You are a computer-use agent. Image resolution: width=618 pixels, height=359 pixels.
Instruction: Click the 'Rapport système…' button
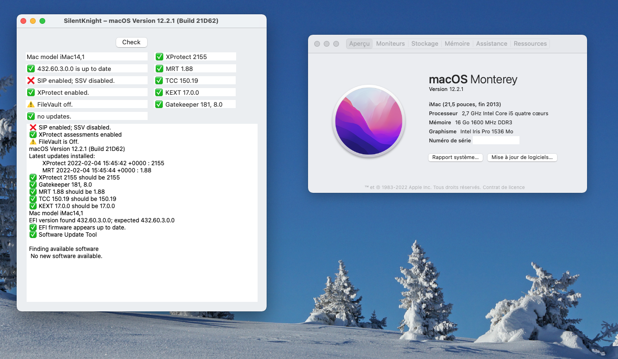(456, 157)
